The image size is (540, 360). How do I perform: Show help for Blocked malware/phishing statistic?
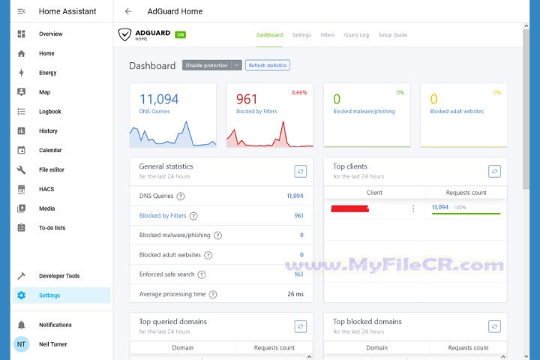pyautogui.click(x=217, y=235)
